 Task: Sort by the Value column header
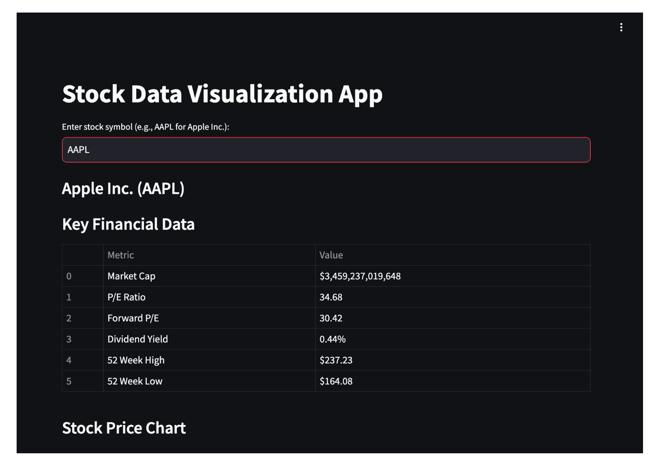coord(331,255)
